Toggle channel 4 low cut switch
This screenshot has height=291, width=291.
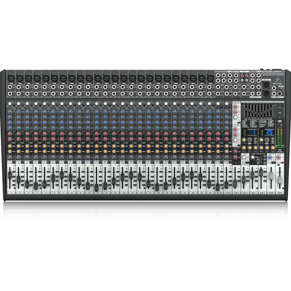pyautogui.click(x=40, y=108)
